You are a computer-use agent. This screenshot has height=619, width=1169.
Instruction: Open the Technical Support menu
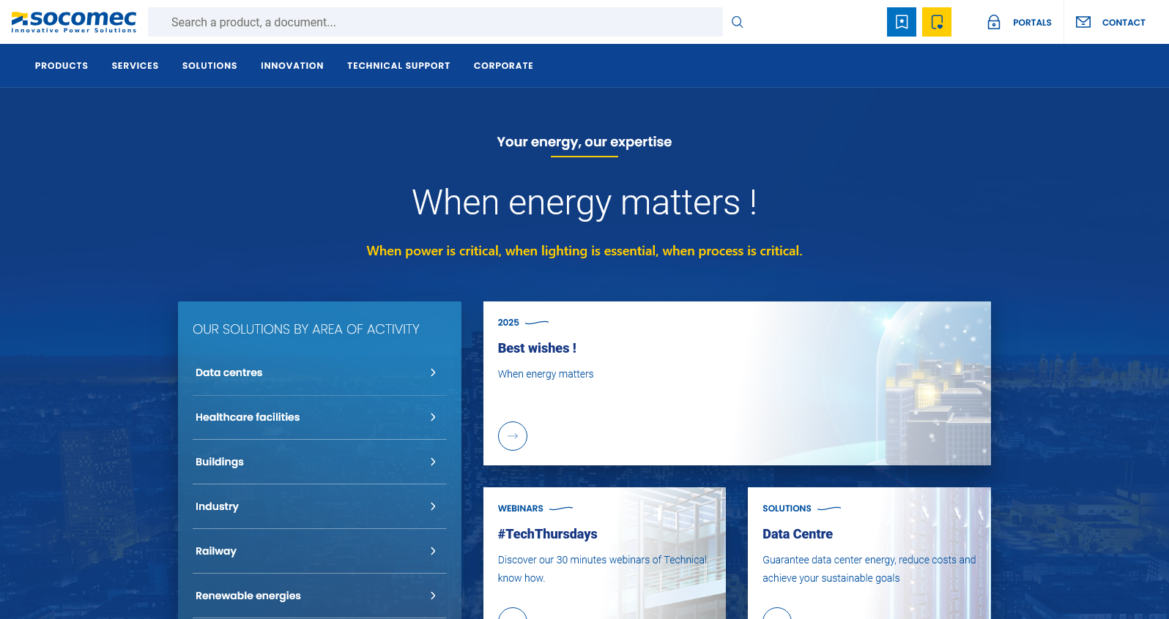pyautogui.click(x=398, y=66)
